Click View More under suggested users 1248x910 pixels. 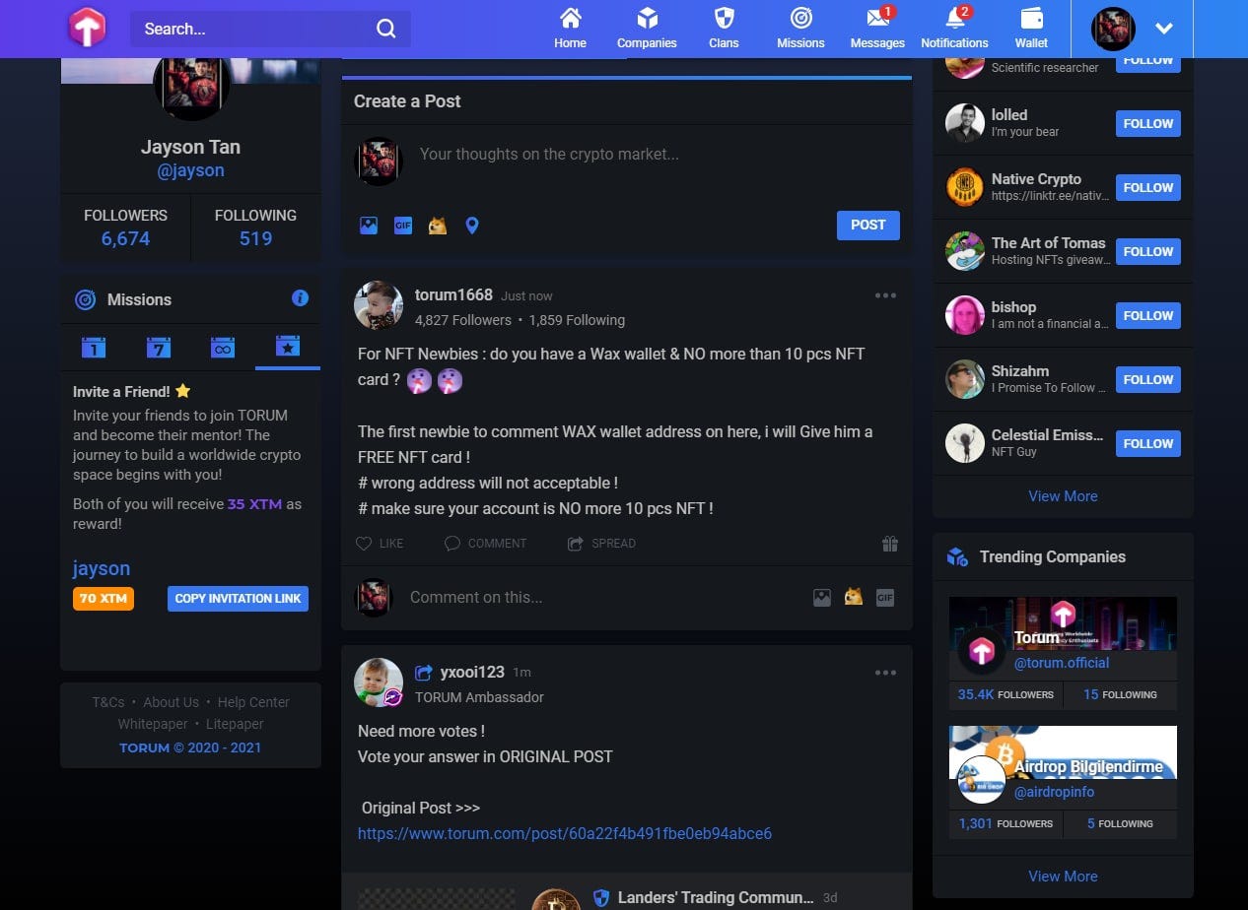[1063, 495]
